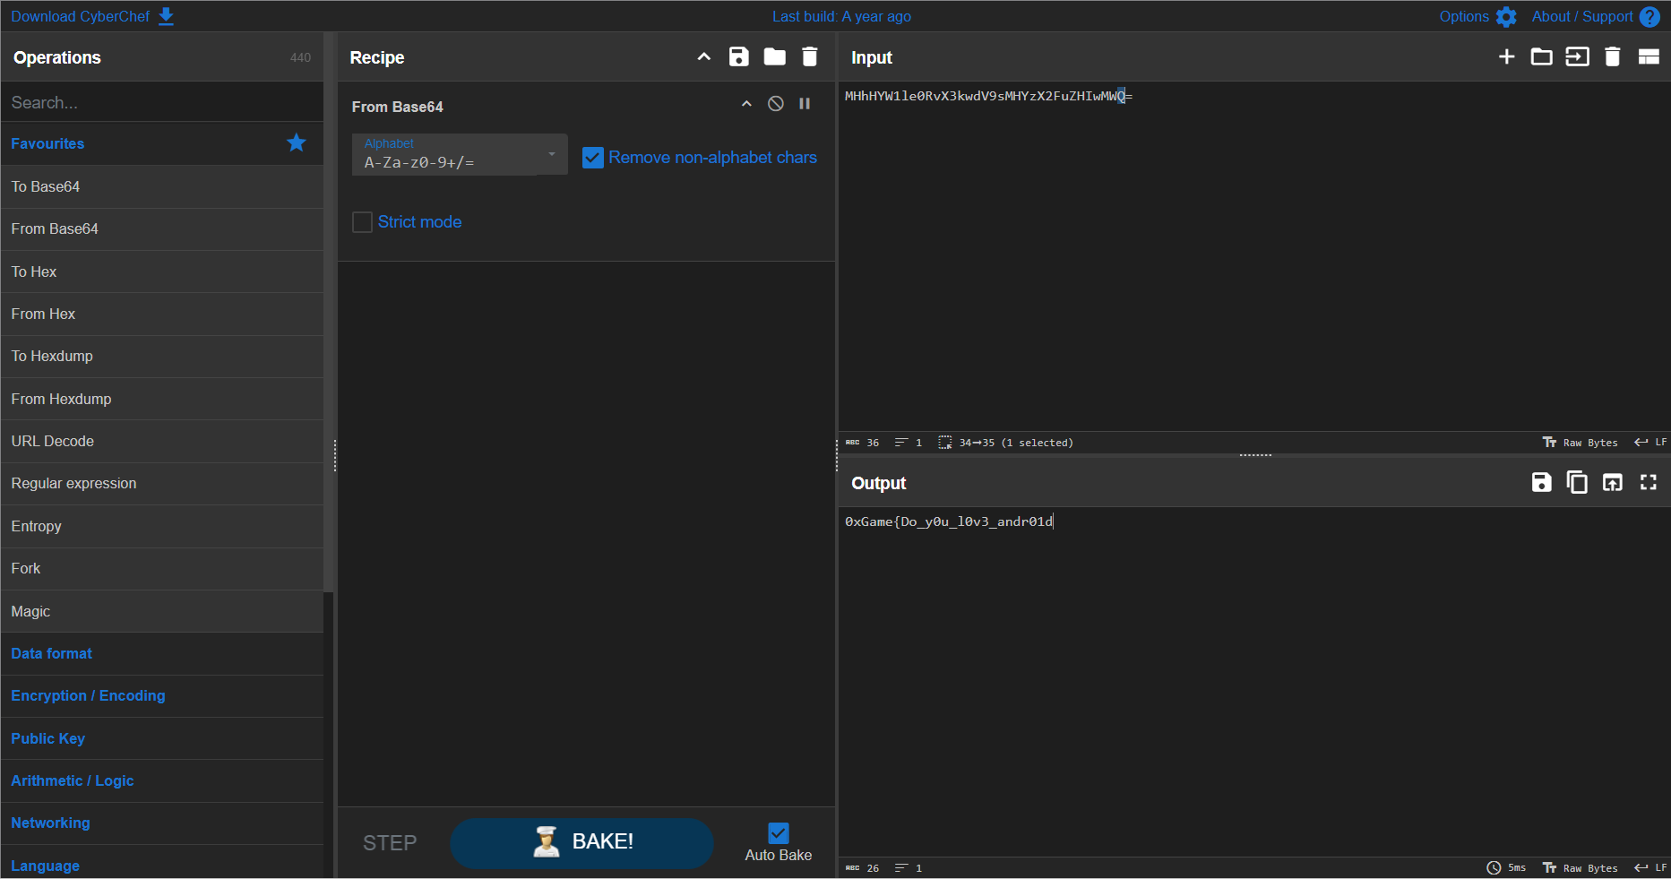Image resolution: width=1671 pixels, height=879 pixels.
Task: Set breakpoint on From Base64 operation
Action: (805, 104)
